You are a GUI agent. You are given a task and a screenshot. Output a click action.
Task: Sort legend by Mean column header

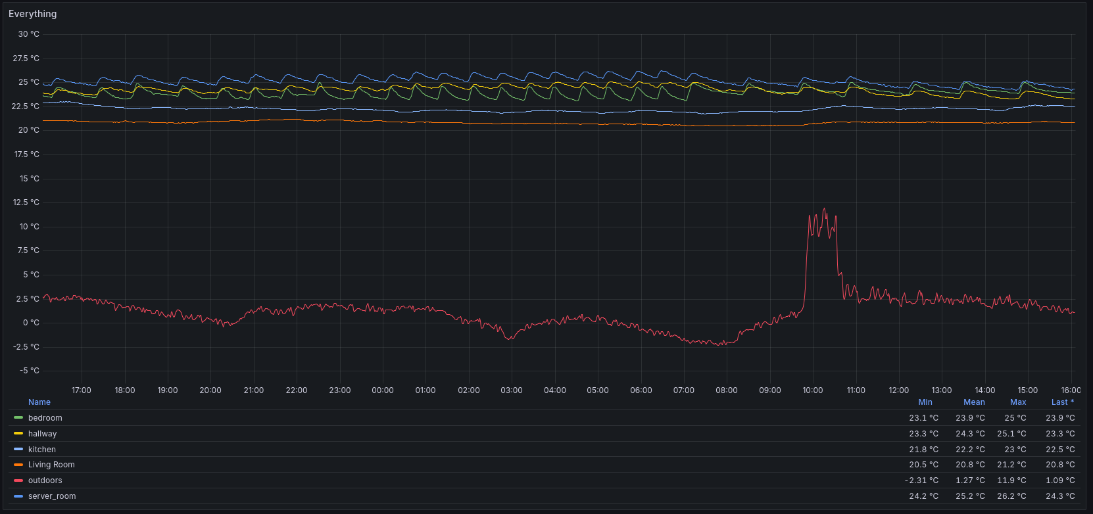coord(974,402)
